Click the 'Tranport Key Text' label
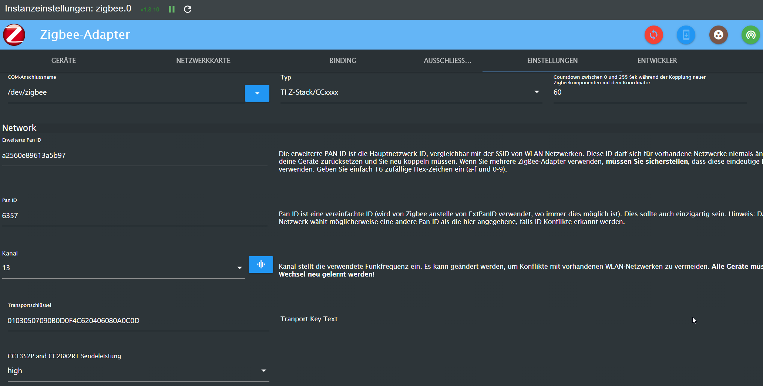This screenshot has height=386, width=763. click(309, 319)
